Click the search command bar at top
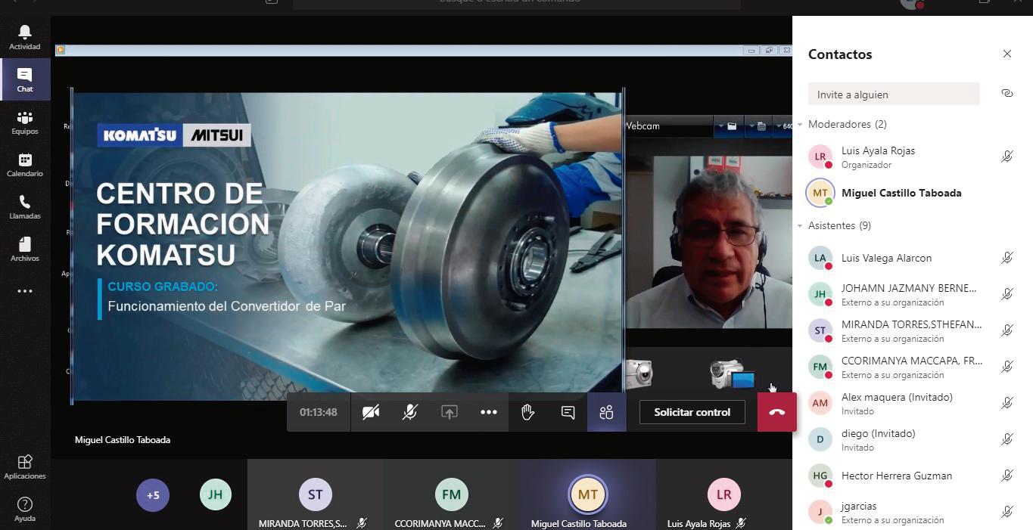1033x530 pixels. (x=517, y=3)
